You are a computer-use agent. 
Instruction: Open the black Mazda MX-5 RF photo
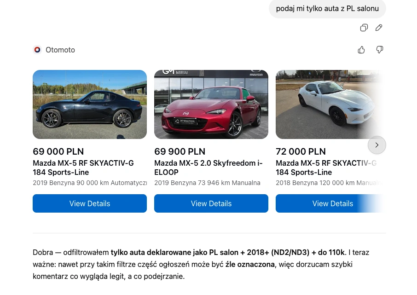pyautogui.click(x=90, y=104)
